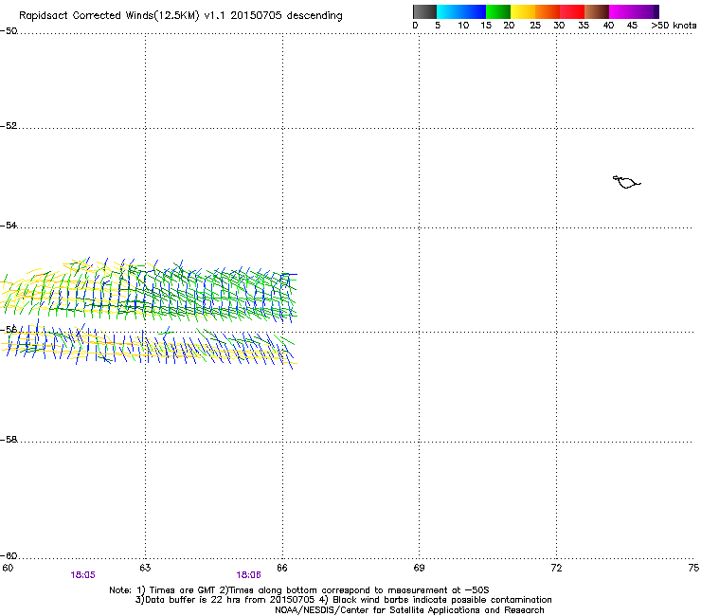This screenshot has height=616, width=701.
Task: Click the latitude label '-50'
Action: 9,31
